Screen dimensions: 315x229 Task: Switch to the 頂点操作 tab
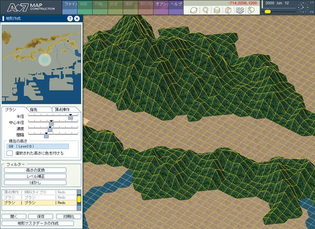pos(62,109)
